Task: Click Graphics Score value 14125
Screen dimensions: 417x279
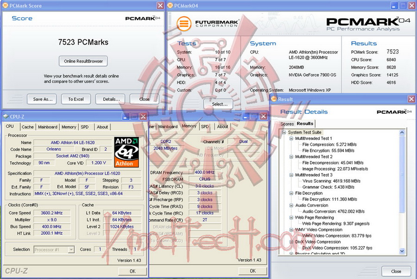Action: click(x=392, y=75)
